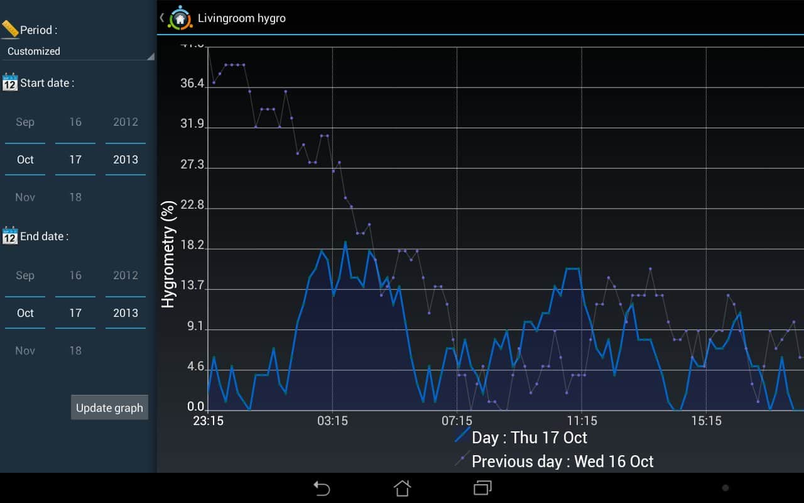Click the End date calendar icon
804x503 pixels.
coord(10,236)
